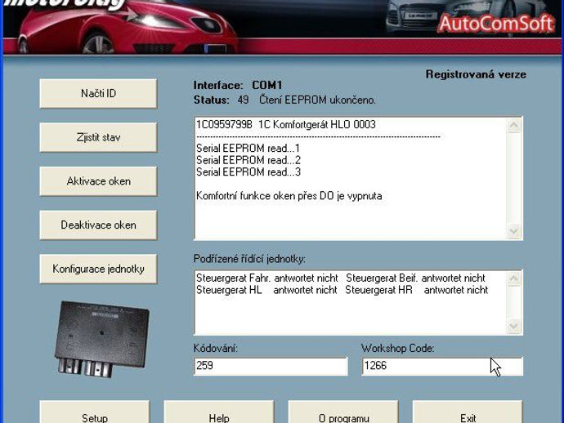The image size is (564, 423).
Task: Click in the Kódování input field
Action: tap(271, 366)
